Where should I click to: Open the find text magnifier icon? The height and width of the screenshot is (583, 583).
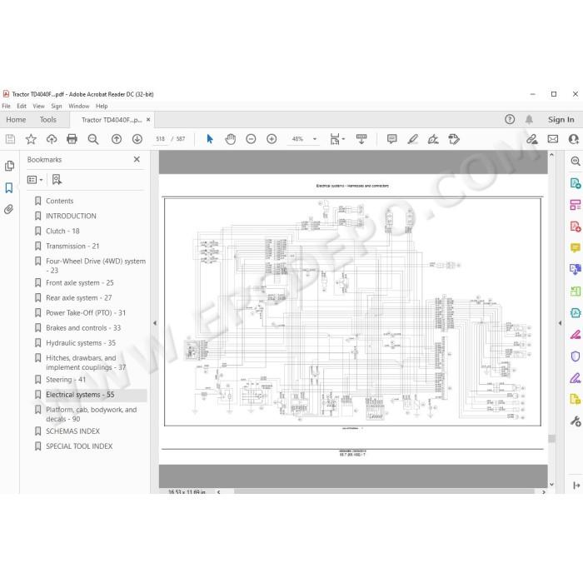tap(93, 139)
